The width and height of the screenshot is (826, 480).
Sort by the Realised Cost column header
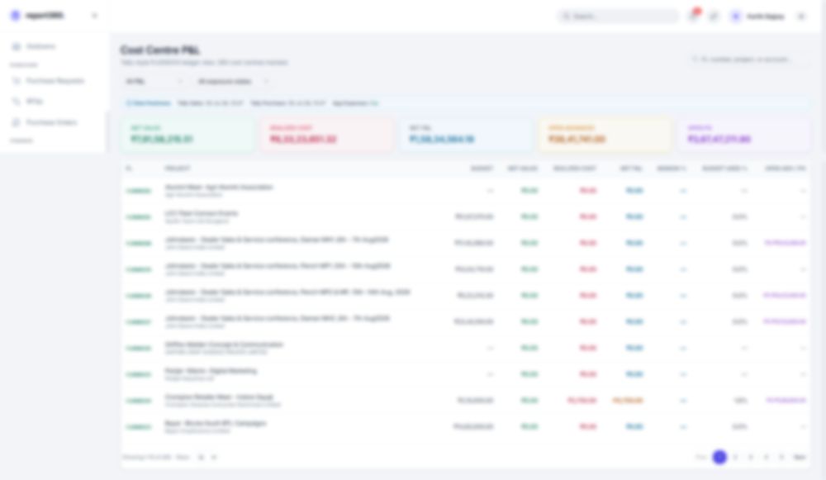coord(575,169)
